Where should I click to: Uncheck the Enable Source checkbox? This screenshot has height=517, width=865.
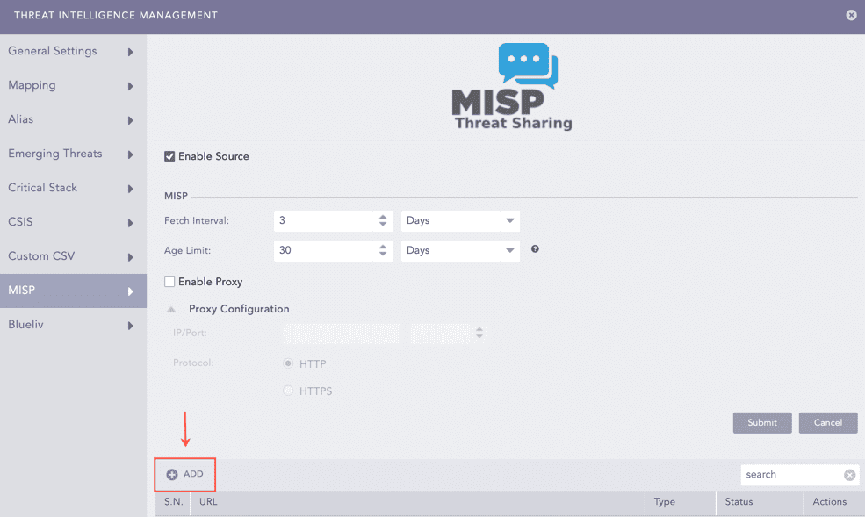pos(169,156)
